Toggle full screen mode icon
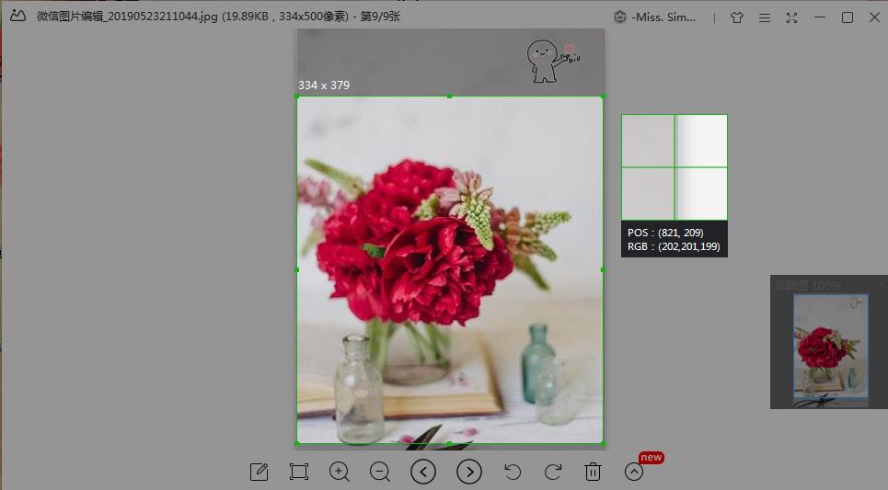This screenshot has height=490, width=888. [791, 17]
